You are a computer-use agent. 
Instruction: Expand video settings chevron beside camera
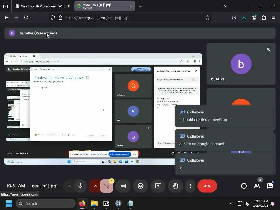tap(95, 186)
